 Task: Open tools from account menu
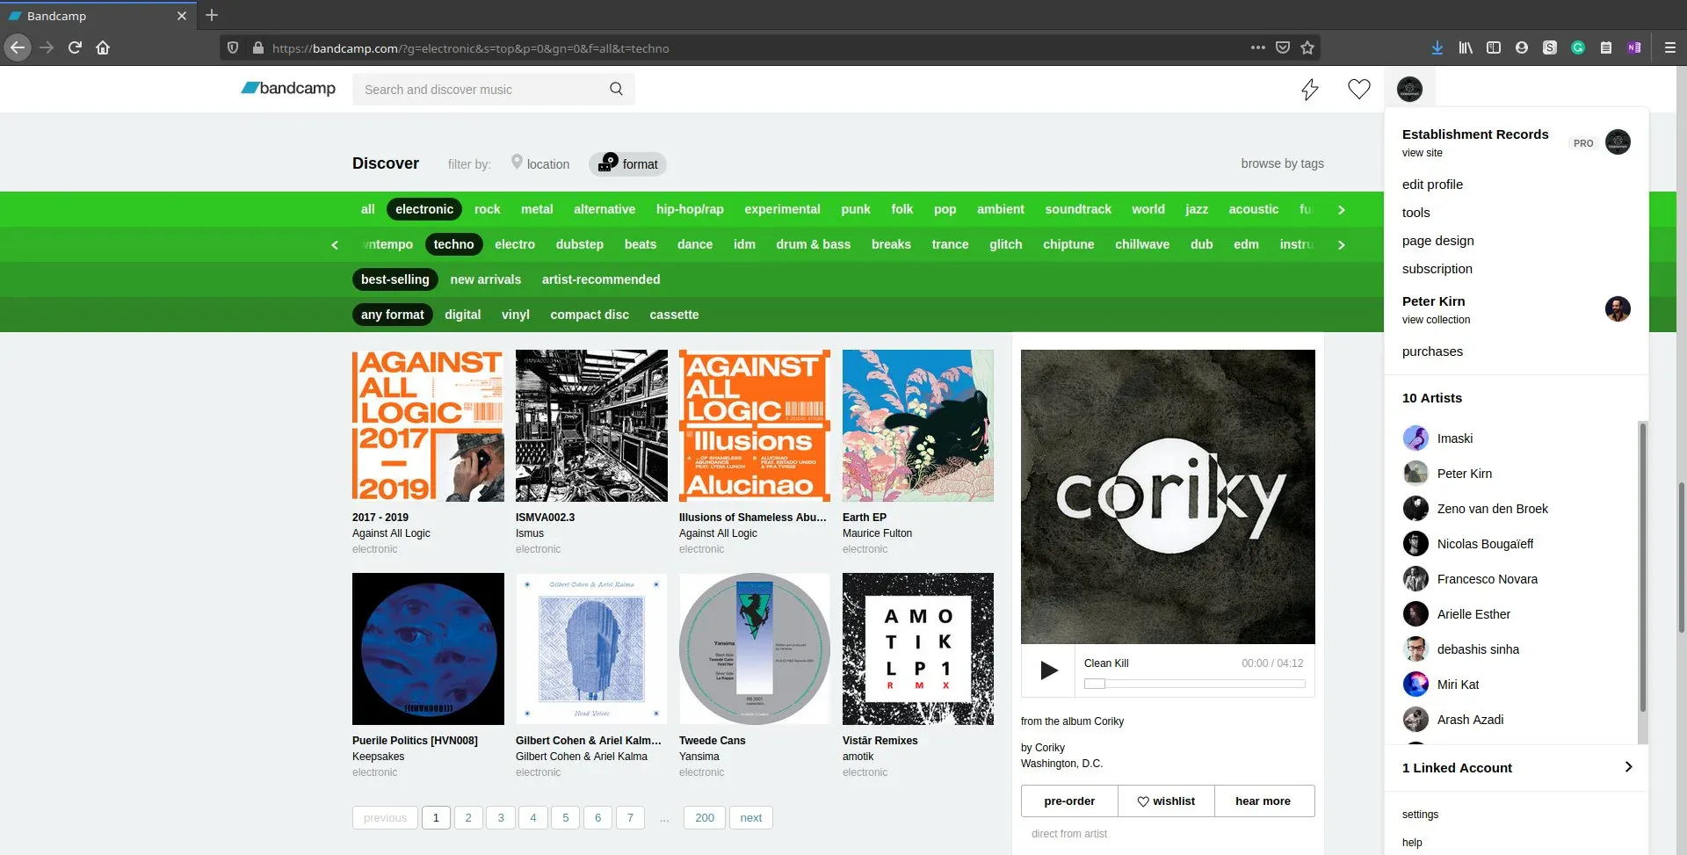[x=1416, y=213]
